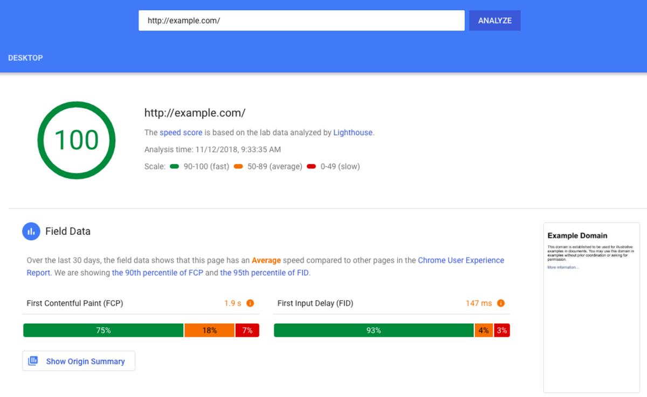The width and height of the screenshot is (647, 397).
Task: Click the FID info icon beside 147 ms
Action: click(501, 303)
